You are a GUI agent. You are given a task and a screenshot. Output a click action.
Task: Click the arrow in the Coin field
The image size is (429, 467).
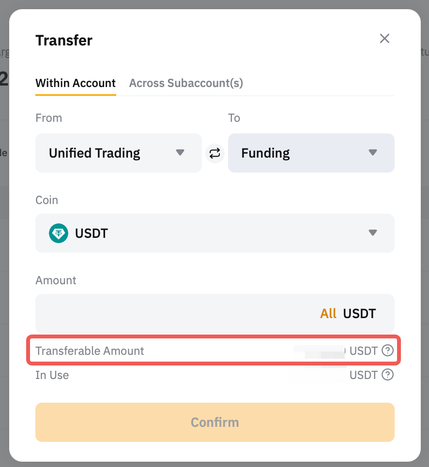pyautogui.click(x=372, y=233)
